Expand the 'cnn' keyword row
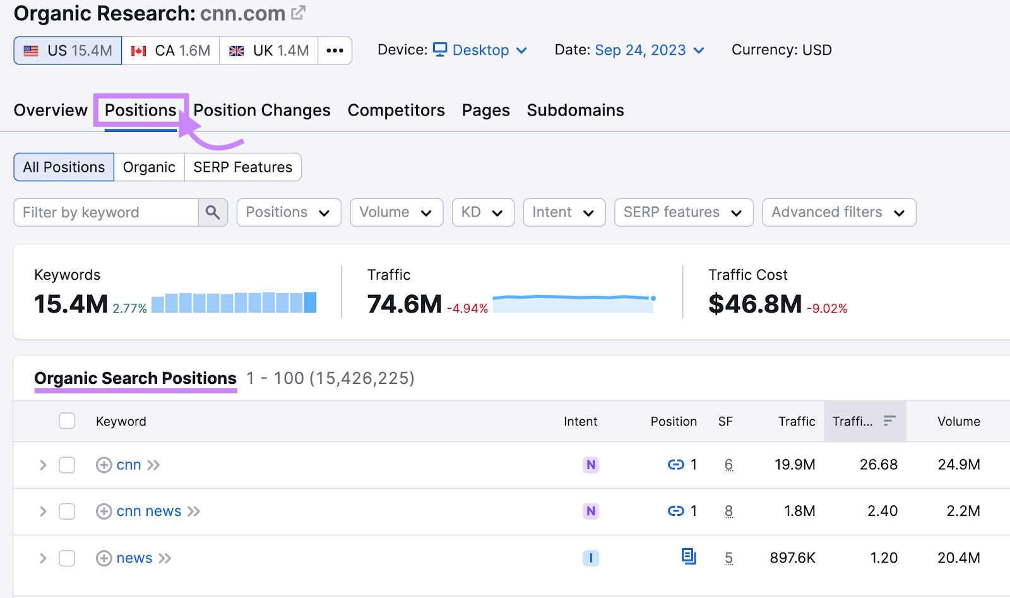The image size is (1010, 598). click(42, 465)
